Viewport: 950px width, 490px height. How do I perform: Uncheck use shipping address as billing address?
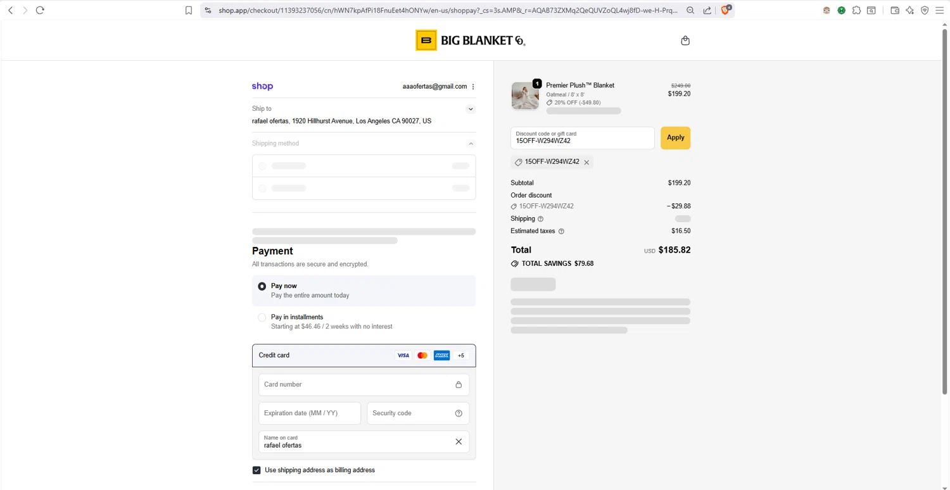(256, 470)
